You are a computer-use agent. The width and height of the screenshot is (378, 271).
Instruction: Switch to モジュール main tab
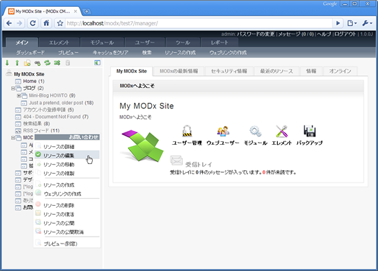[x=102, y=43]
